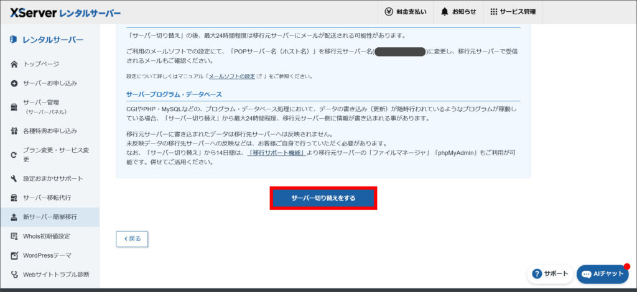Open the AIチャット button
Viewport: 637px width, 292px height.
602,274
